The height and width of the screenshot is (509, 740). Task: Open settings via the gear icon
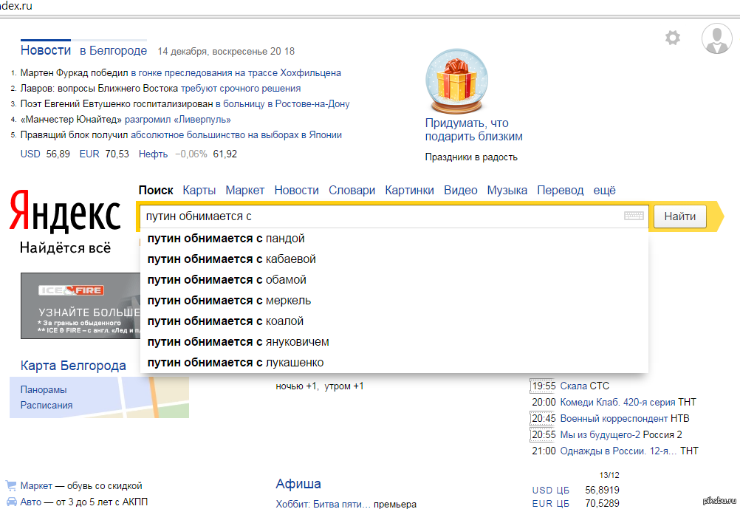[x=672, y=38]
